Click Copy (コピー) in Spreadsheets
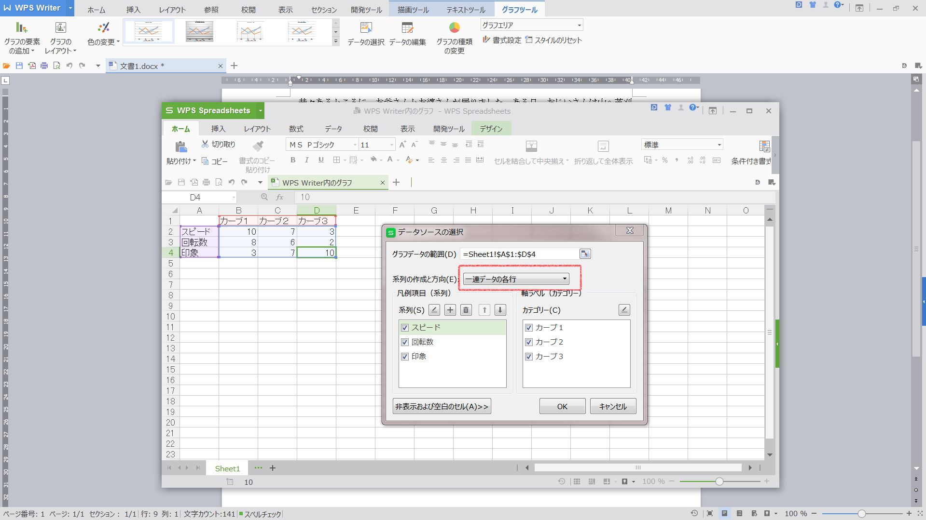This screenshot has width=926, height=520. point(214,161)
